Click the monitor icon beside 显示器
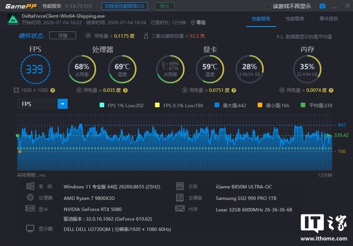 pos(30,228)
